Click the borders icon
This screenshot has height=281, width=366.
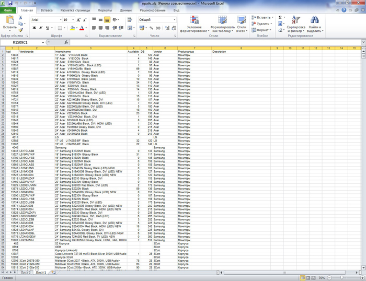coord(60,28)
